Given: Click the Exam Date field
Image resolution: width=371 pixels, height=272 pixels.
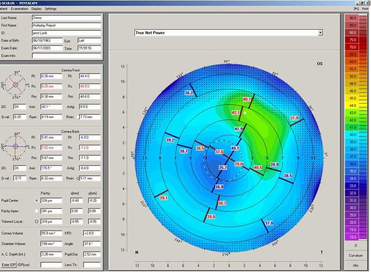Looking at the screenshot, I should (x=47, y=48).
